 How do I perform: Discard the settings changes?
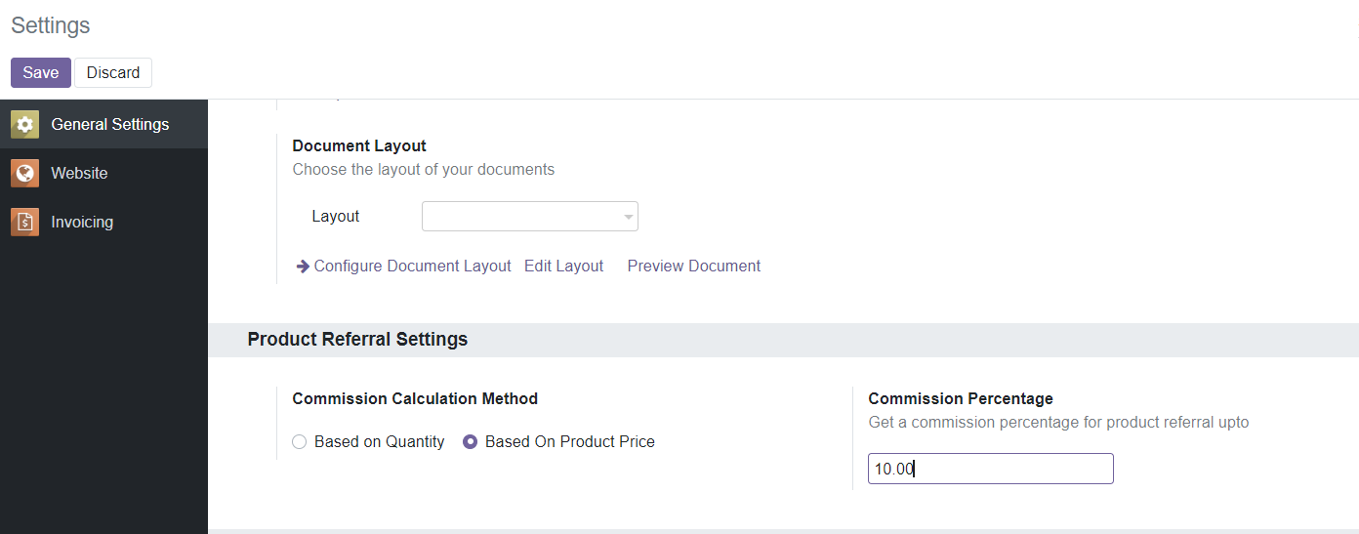coord(113,72)
